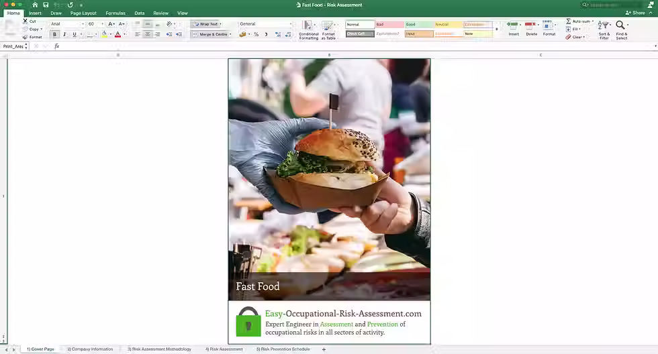
Task: Increase the cell indent
Action: pyautogui.click(x=179, y=34)
